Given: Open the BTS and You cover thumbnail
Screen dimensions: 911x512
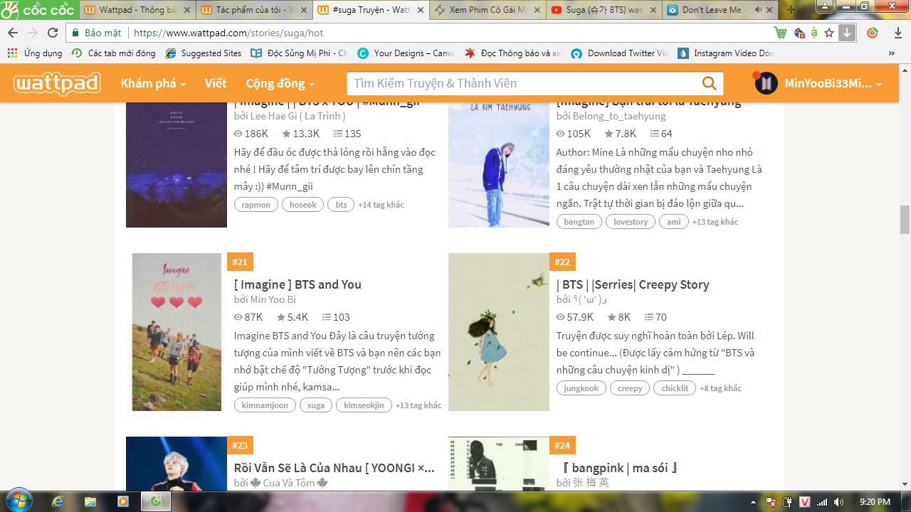Looking at the screenshot, I should [x=177, y=332].
